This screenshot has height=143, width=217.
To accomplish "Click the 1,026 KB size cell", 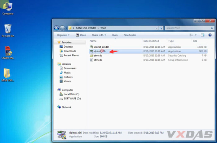I will point(202,47).
